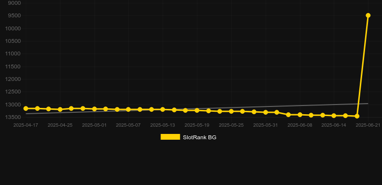Screen dimensions: 382x185
Task: Click the data point above 2025-05-13
Action: tap(162, 109)
